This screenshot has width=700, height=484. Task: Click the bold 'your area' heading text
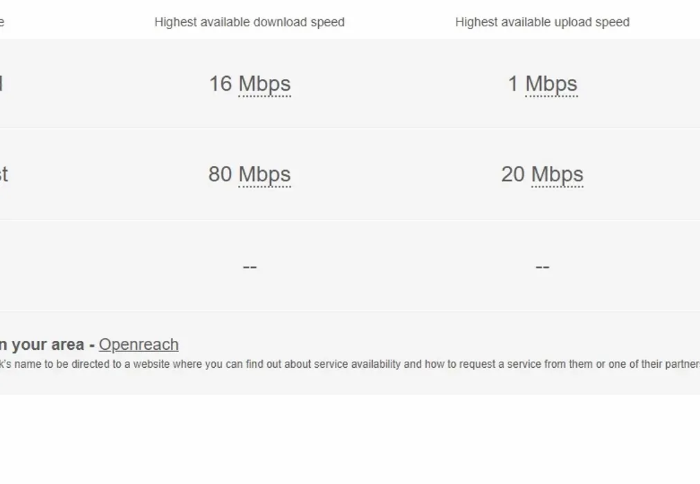47,344
